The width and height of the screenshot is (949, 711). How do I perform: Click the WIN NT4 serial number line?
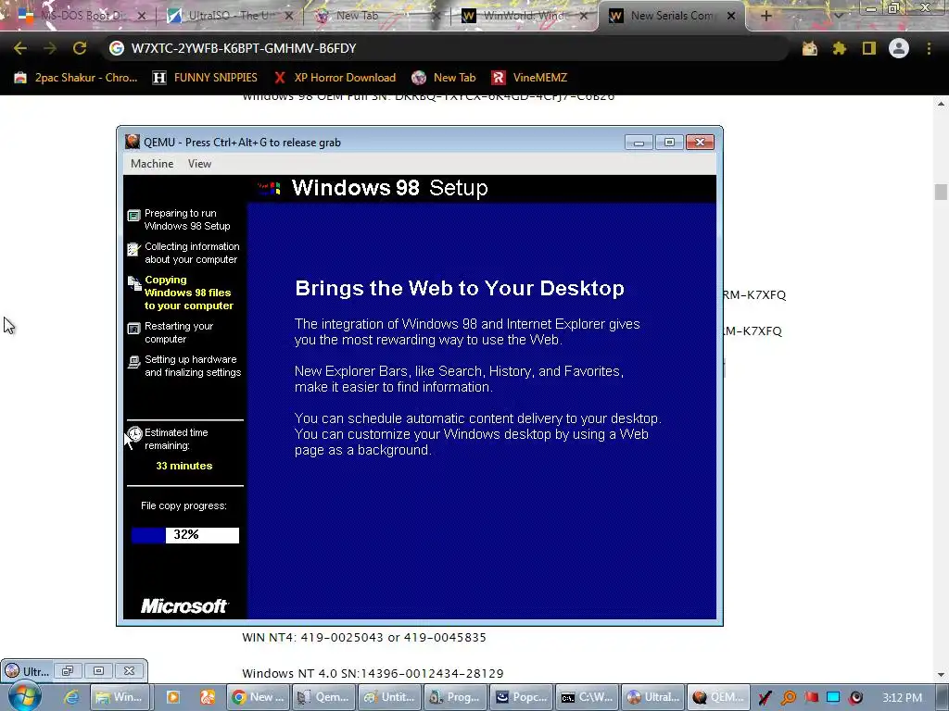pos(363,637)
